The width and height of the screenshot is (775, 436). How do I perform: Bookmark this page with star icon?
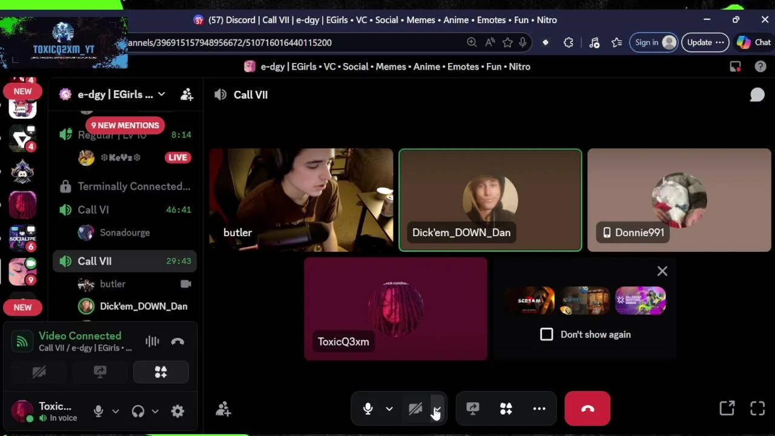[x=507, y=42]
